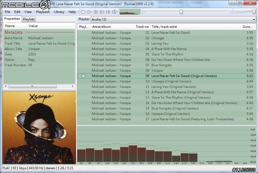Sort by Duration column header
258x173 pixels.
click(x=248, y=27)
